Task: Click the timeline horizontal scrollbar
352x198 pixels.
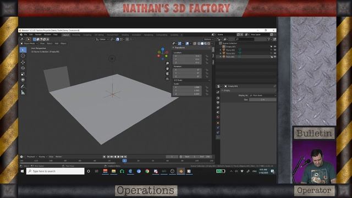Action: 67,163
